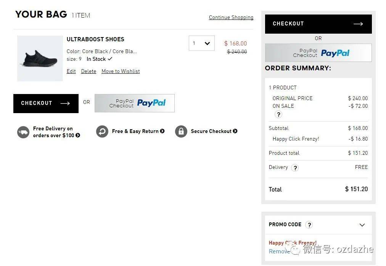Screen dimensions: 386x266
Task: Click the Delivery FREE value
Action: pos(361,167)
